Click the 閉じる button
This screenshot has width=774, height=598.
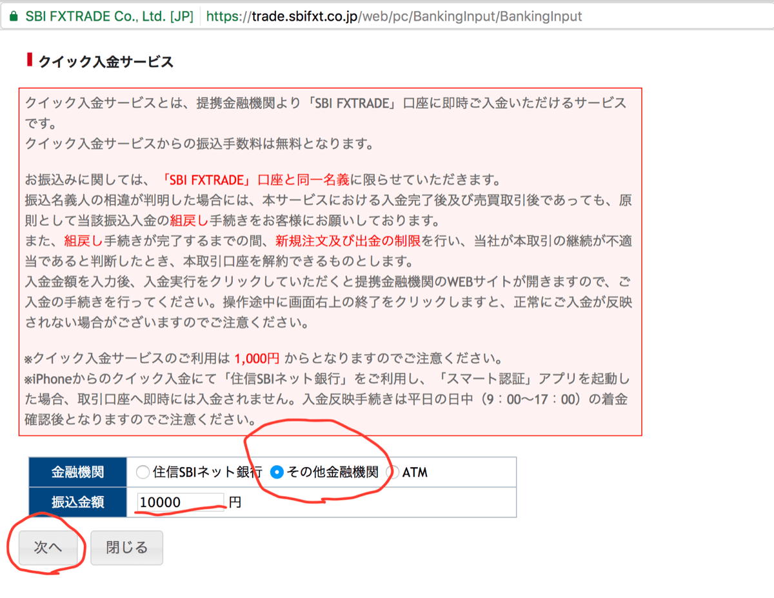127,548
